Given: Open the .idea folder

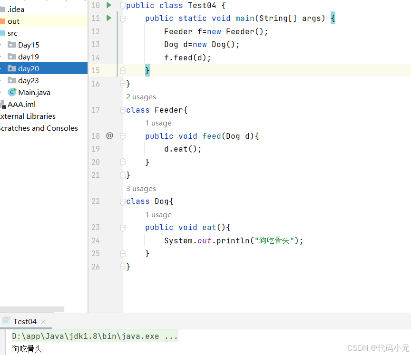Looking at the screenshot, I should (x=16, y=10).
